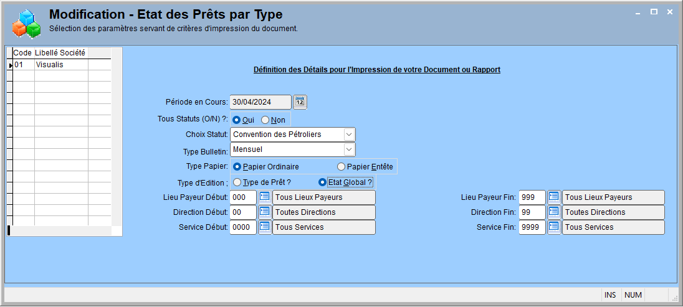Expand the Choix Statut dropdown
This screenshot has width=683, height=307.
(350, 134)
